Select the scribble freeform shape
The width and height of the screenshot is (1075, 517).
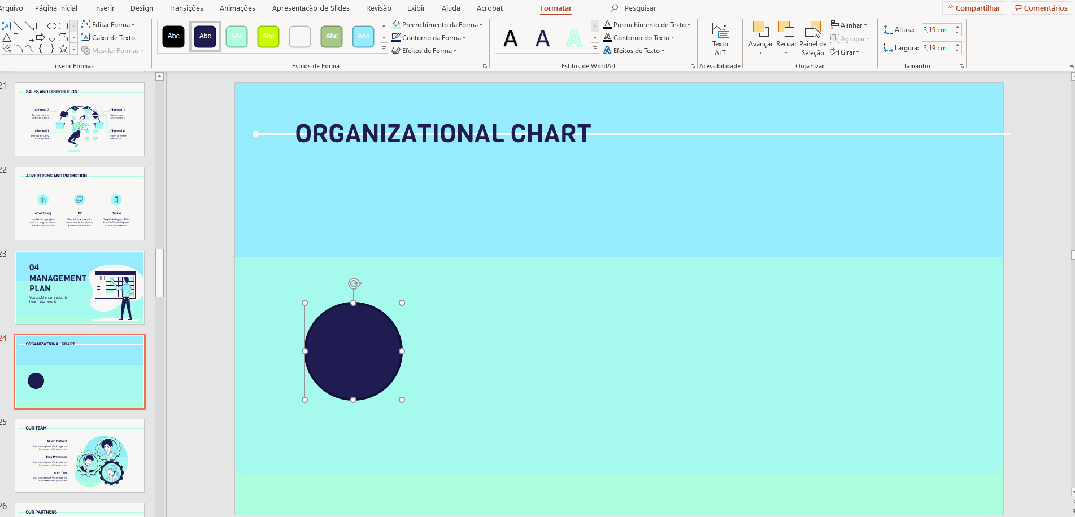[7, 49]
